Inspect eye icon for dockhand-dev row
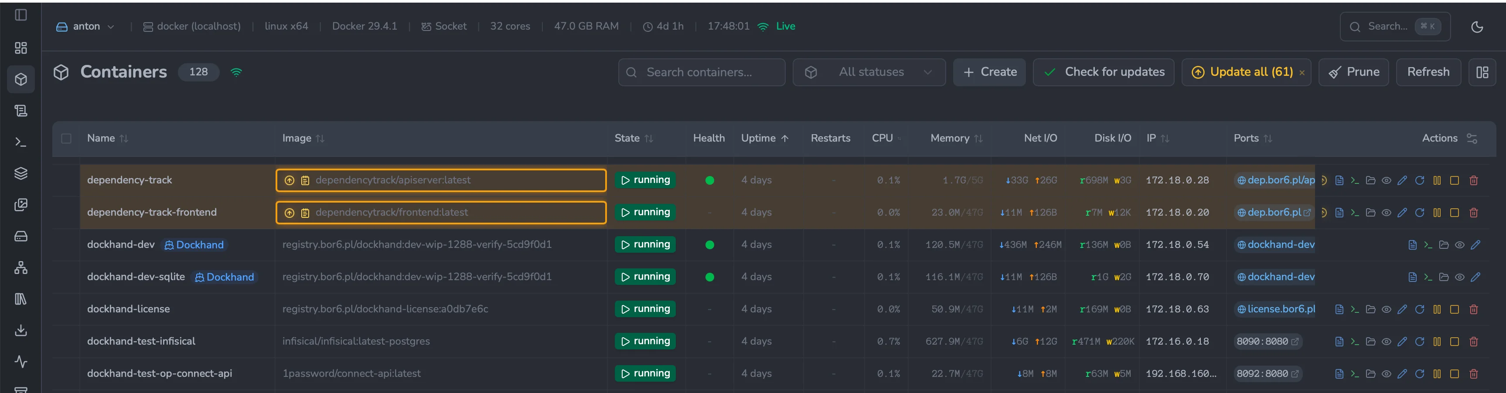Viewport: 1506px width, 393px height. 1460,245
